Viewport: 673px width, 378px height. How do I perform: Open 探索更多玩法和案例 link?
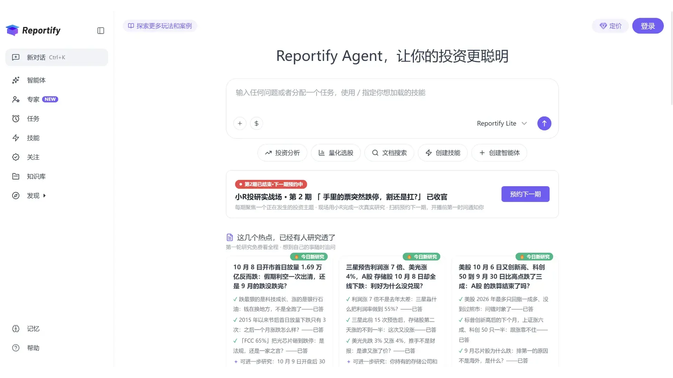(160, 26)
